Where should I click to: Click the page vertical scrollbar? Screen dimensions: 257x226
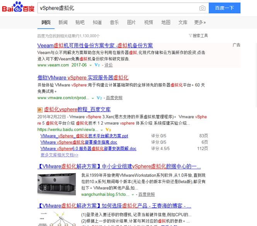(x=256, y=75)
